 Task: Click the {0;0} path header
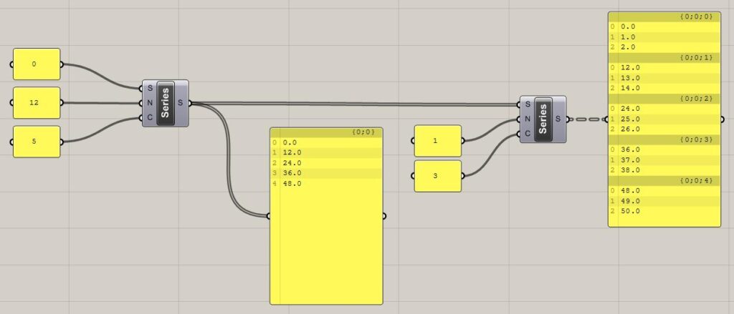click(326, 132)
